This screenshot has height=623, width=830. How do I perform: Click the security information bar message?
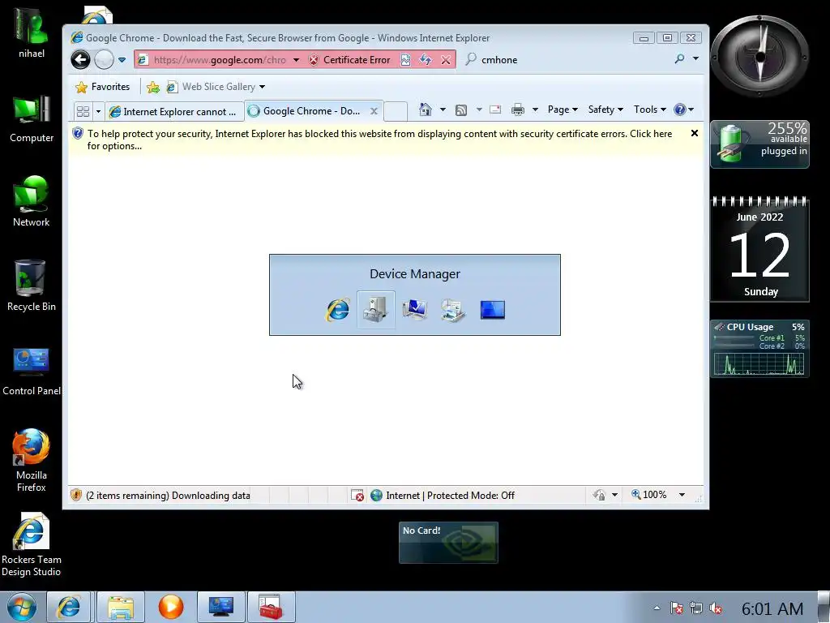coord(379,140)
